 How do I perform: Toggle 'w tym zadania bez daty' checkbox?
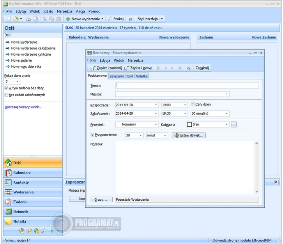(6, 88)
